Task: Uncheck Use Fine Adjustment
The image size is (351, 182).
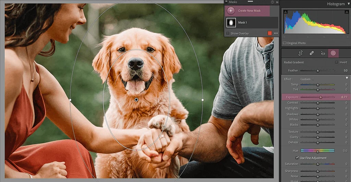Action: (x=297, y=158)
